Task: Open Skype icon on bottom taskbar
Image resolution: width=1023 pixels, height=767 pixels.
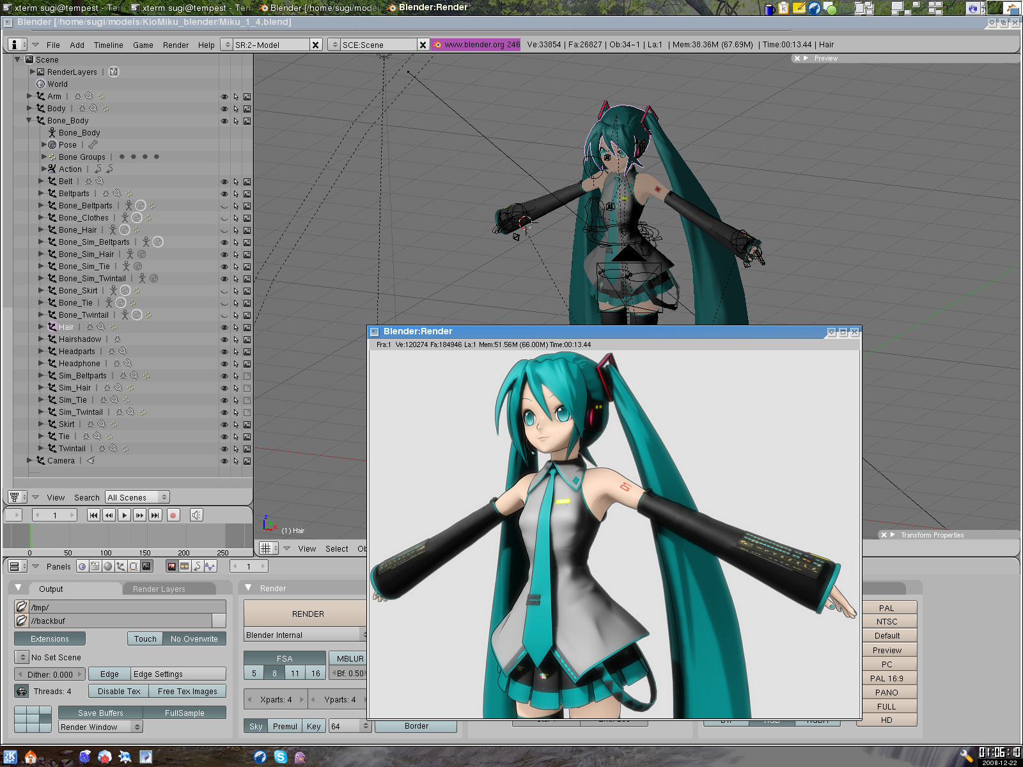Action: pyautogui.click(x=280, y=757)
